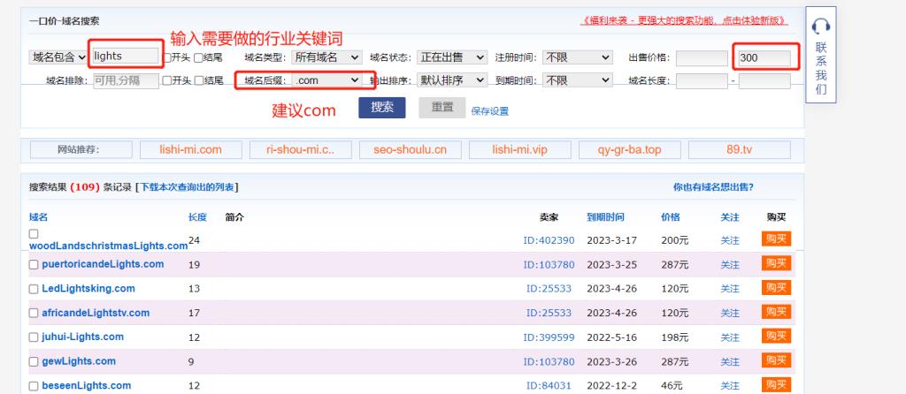
Task: Tick the 结尾 checkbox beside the lights field
Action: [x=198, y=57]
